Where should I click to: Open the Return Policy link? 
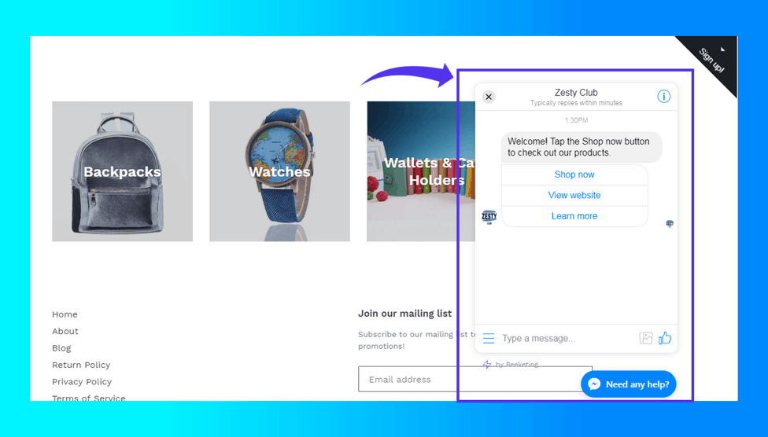point(81,365)
